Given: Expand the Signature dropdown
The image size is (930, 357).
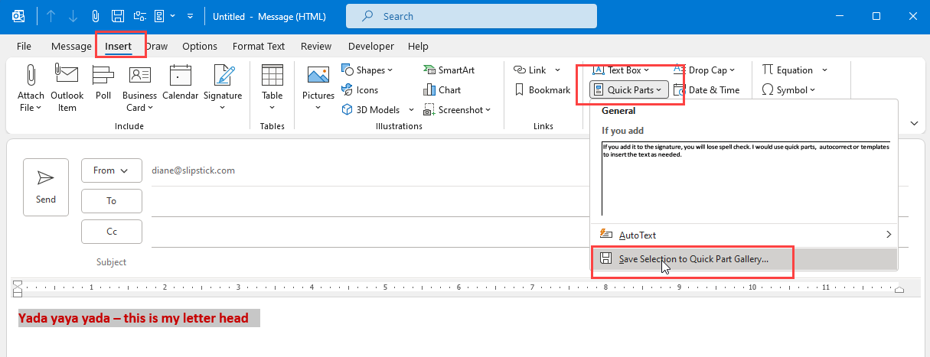Looking at the screenshot, I should pos(223,107).
